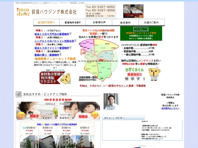
Task: Open link シングル１０分バストイレ洗面台別
Action: pyautogui.click(x=54, y=41)
